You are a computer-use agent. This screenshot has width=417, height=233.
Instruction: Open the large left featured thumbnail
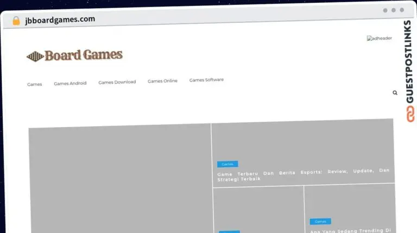click(x=119, y=178)
